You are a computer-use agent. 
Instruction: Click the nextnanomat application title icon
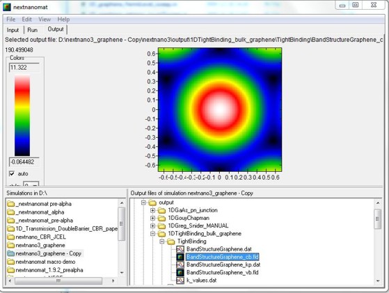(x=7, y=7)
